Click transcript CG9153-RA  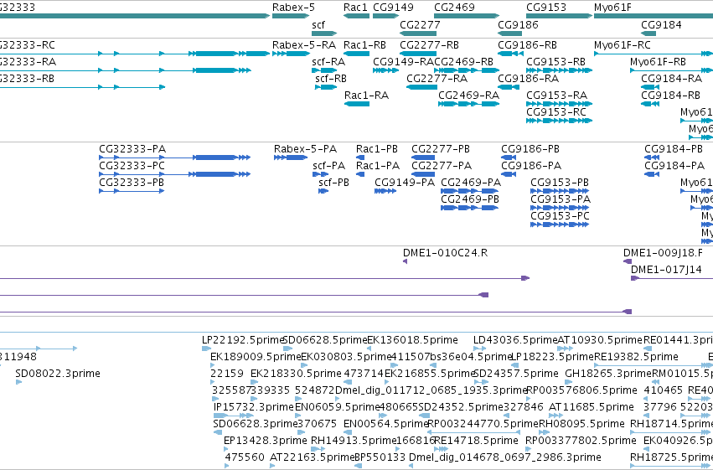pos(560,104)
